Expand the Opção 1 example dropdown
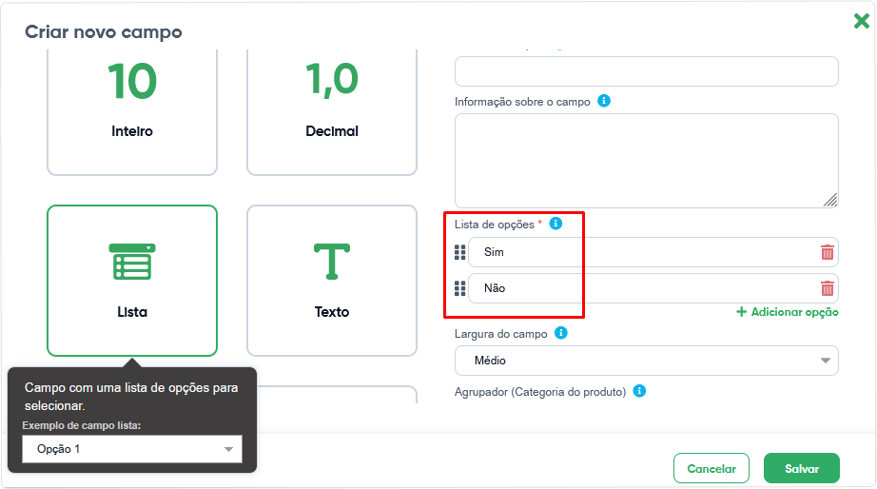This screenshot has height=489, width=877. [132, 449]
